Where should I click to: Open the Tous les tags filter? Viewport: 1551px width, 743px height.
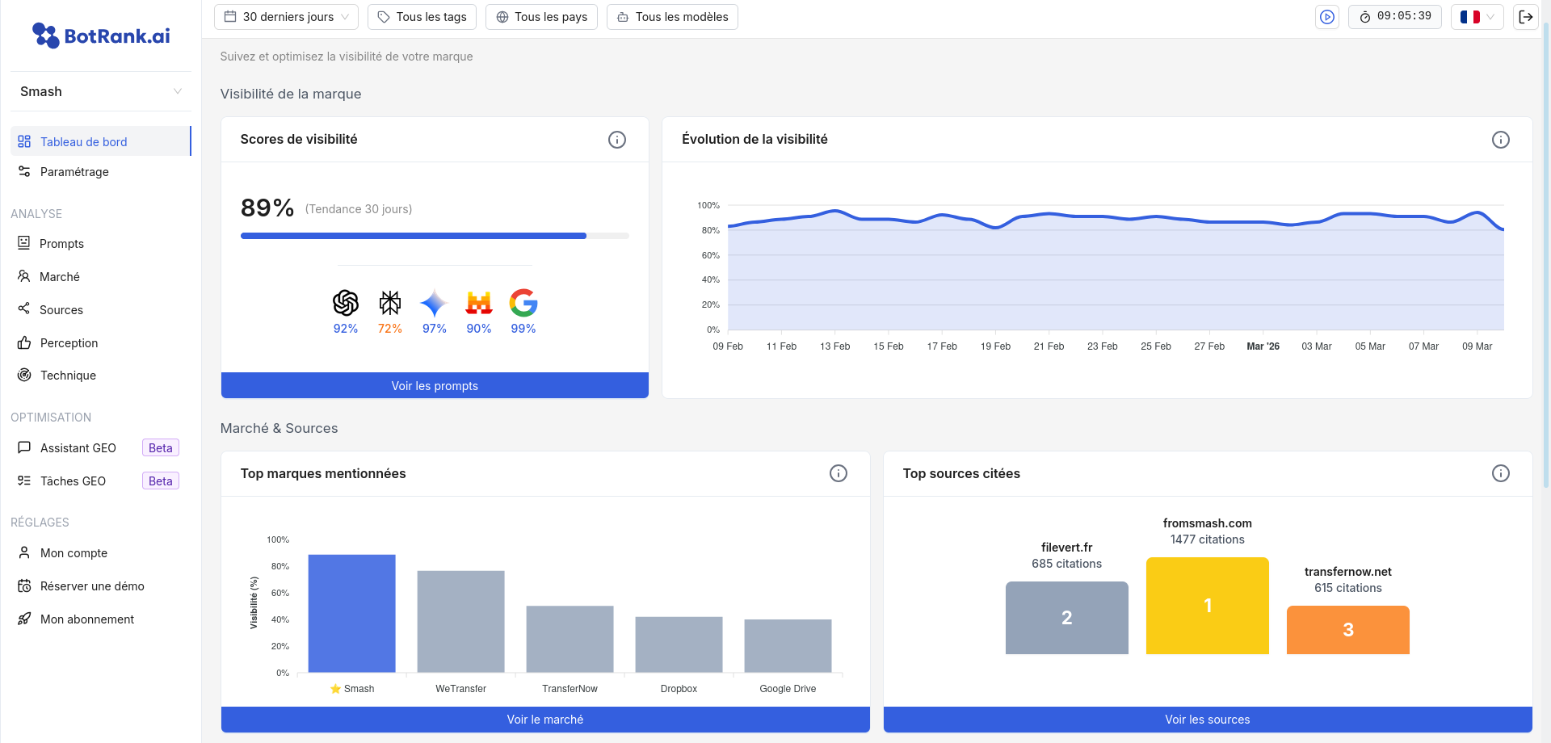click(x=422, y=17)
